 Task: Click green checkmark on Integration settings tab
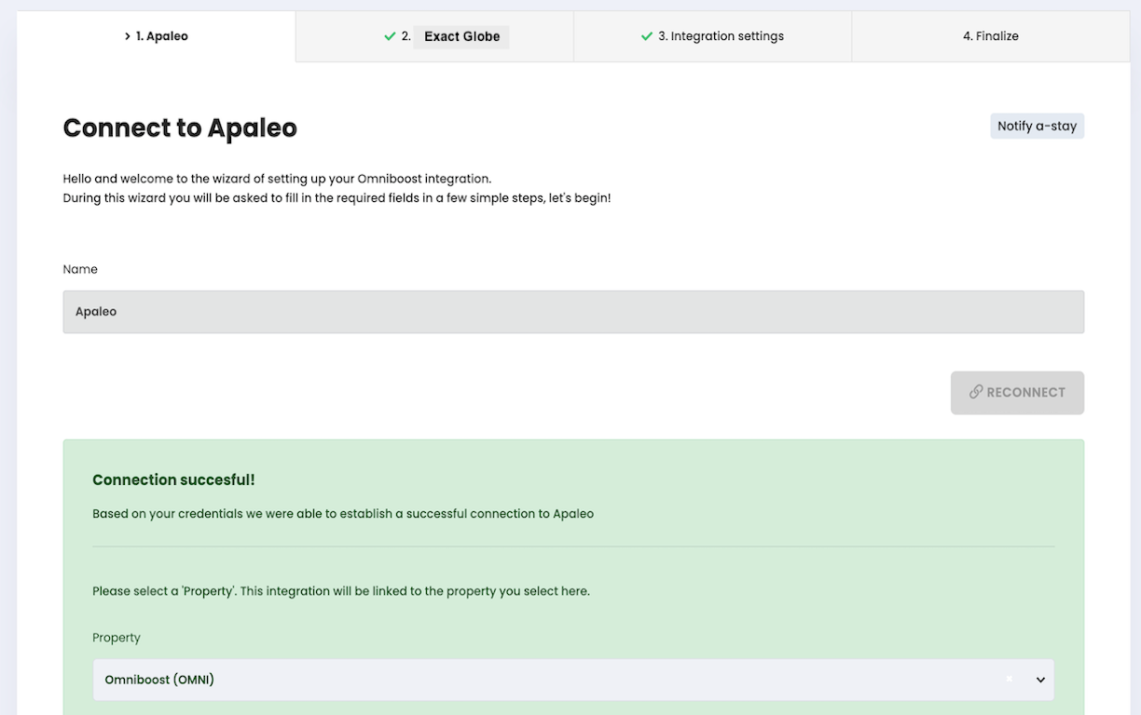pyautogui.click(x=647, y=36)
